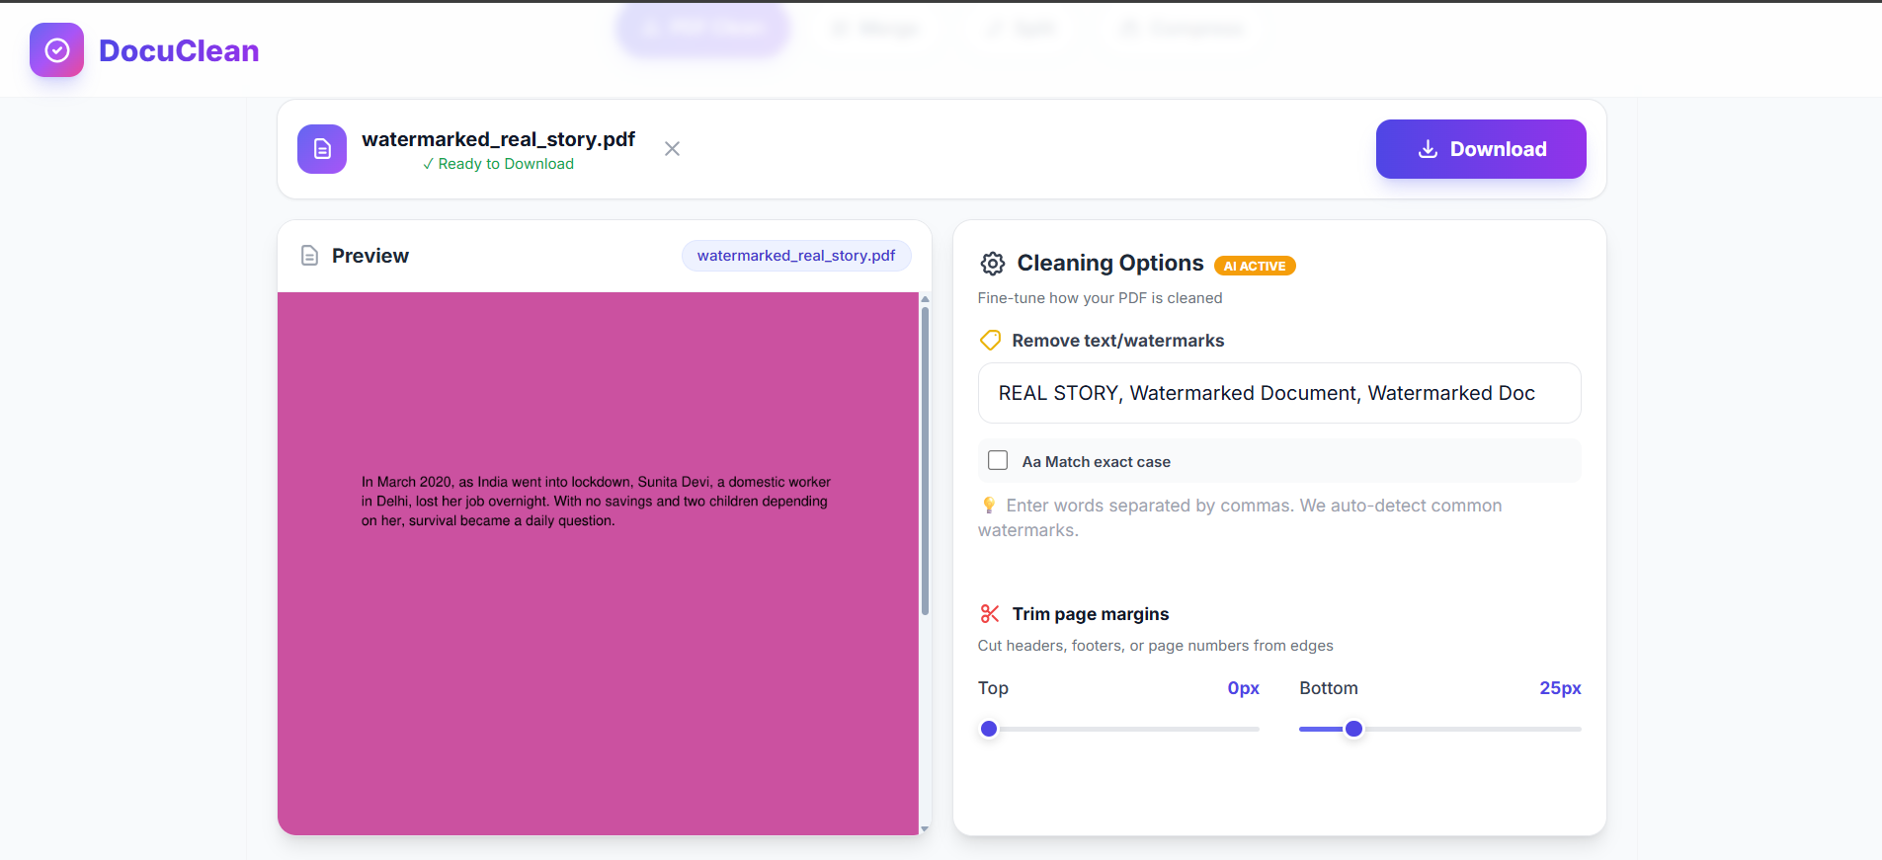
Task: Click the DocuClean logo icon
Action: click(x=56, y=50)
